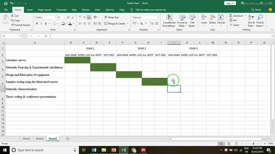This screenshot has height=154, width=275.
Task: Click the AutoSum sigma icon
Action: (x=231, y=16)
